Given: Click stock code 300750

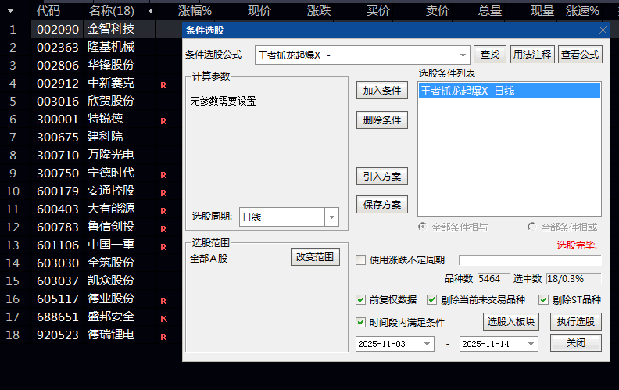Looking at the screenshot, I should click(58, 174).
